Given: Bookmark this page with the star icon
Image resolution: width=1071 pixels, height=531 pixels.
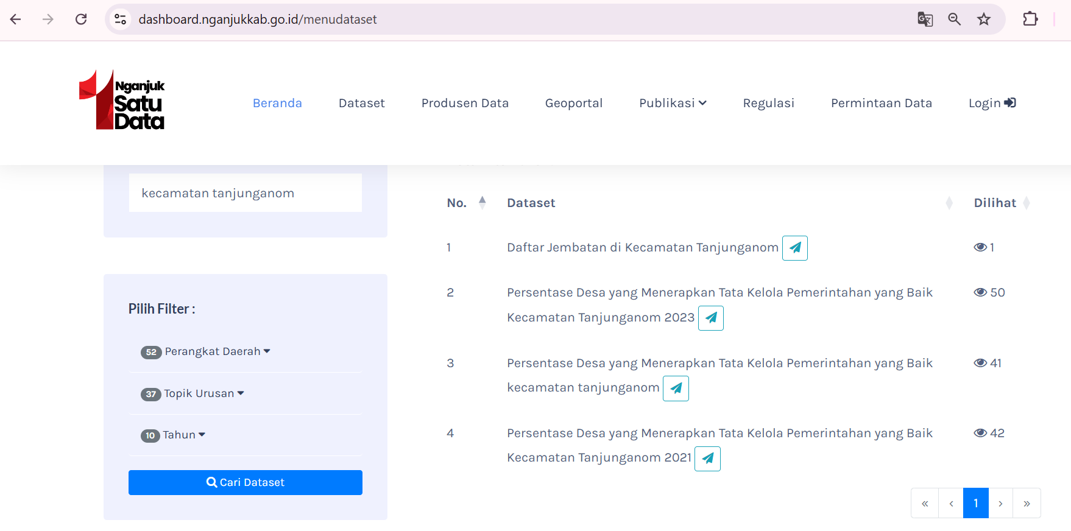Looking at the screenshot, I should click(984, 19).
